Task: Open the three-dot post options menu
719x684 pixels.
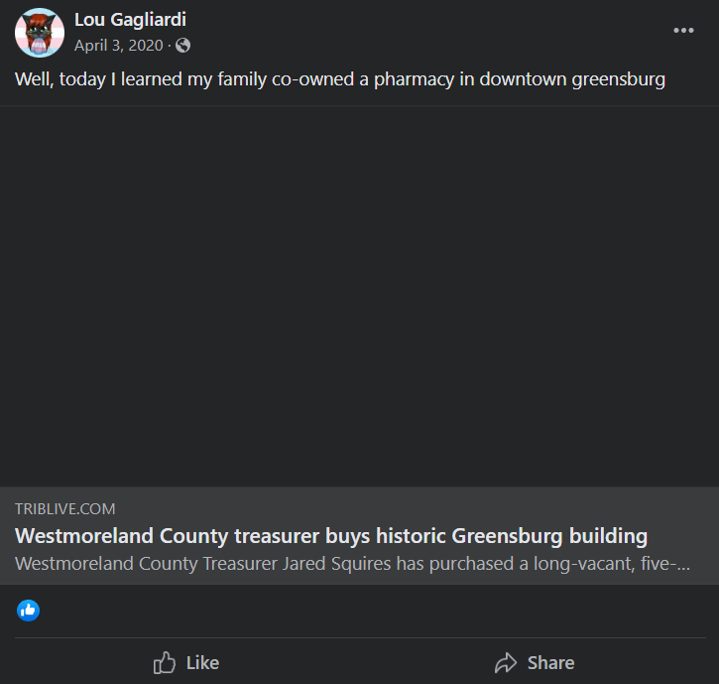Action: [x=683, y=31]
